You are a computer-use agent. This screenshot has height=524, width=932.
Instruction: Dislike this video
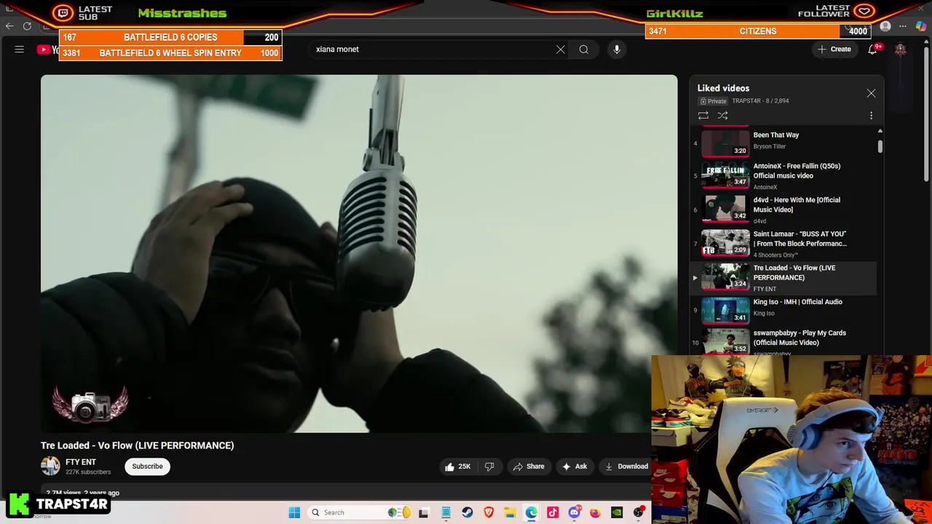click(489, 467)
